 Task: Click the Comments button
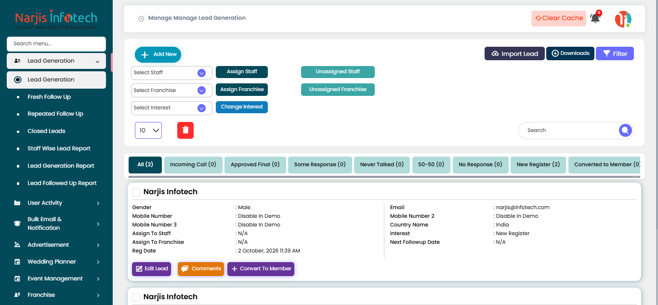(201, 269)
